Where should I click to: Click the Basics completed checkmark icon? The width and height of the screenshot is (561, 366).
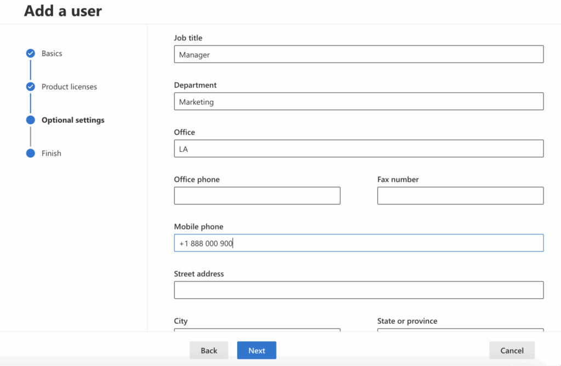(30, 53)
